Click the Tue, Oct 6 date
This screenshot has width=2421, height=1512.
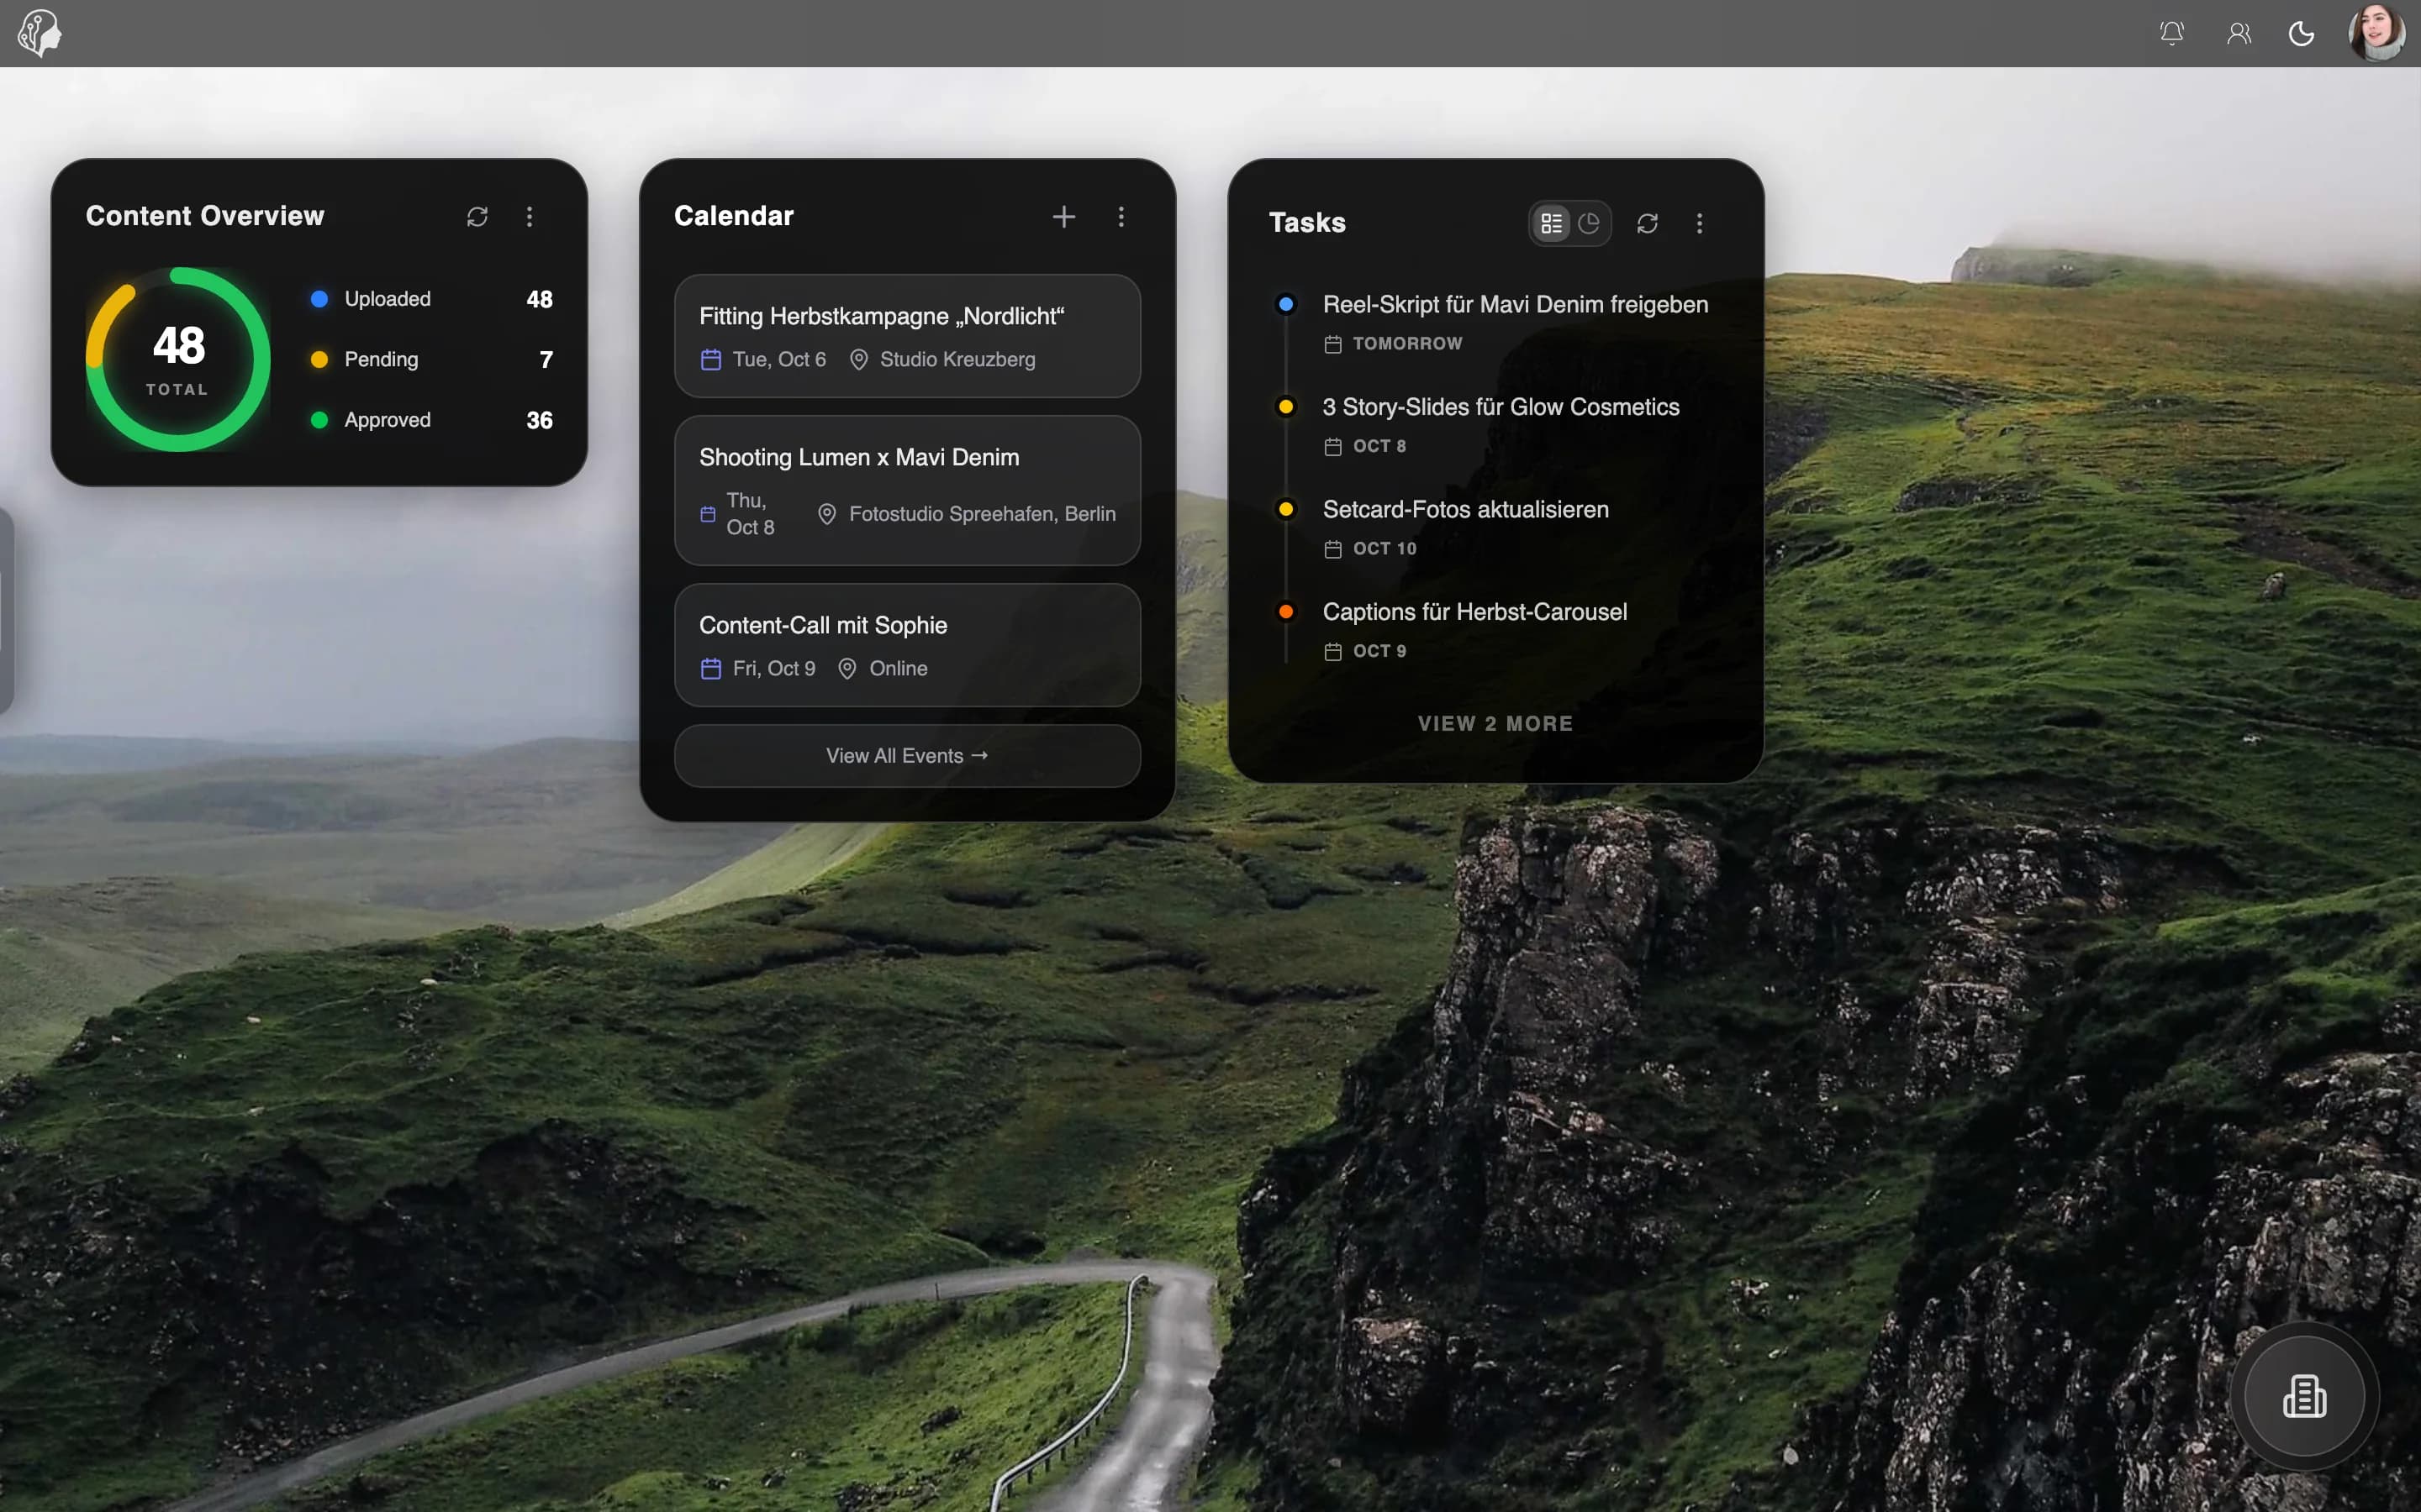[x=778, y=360]
